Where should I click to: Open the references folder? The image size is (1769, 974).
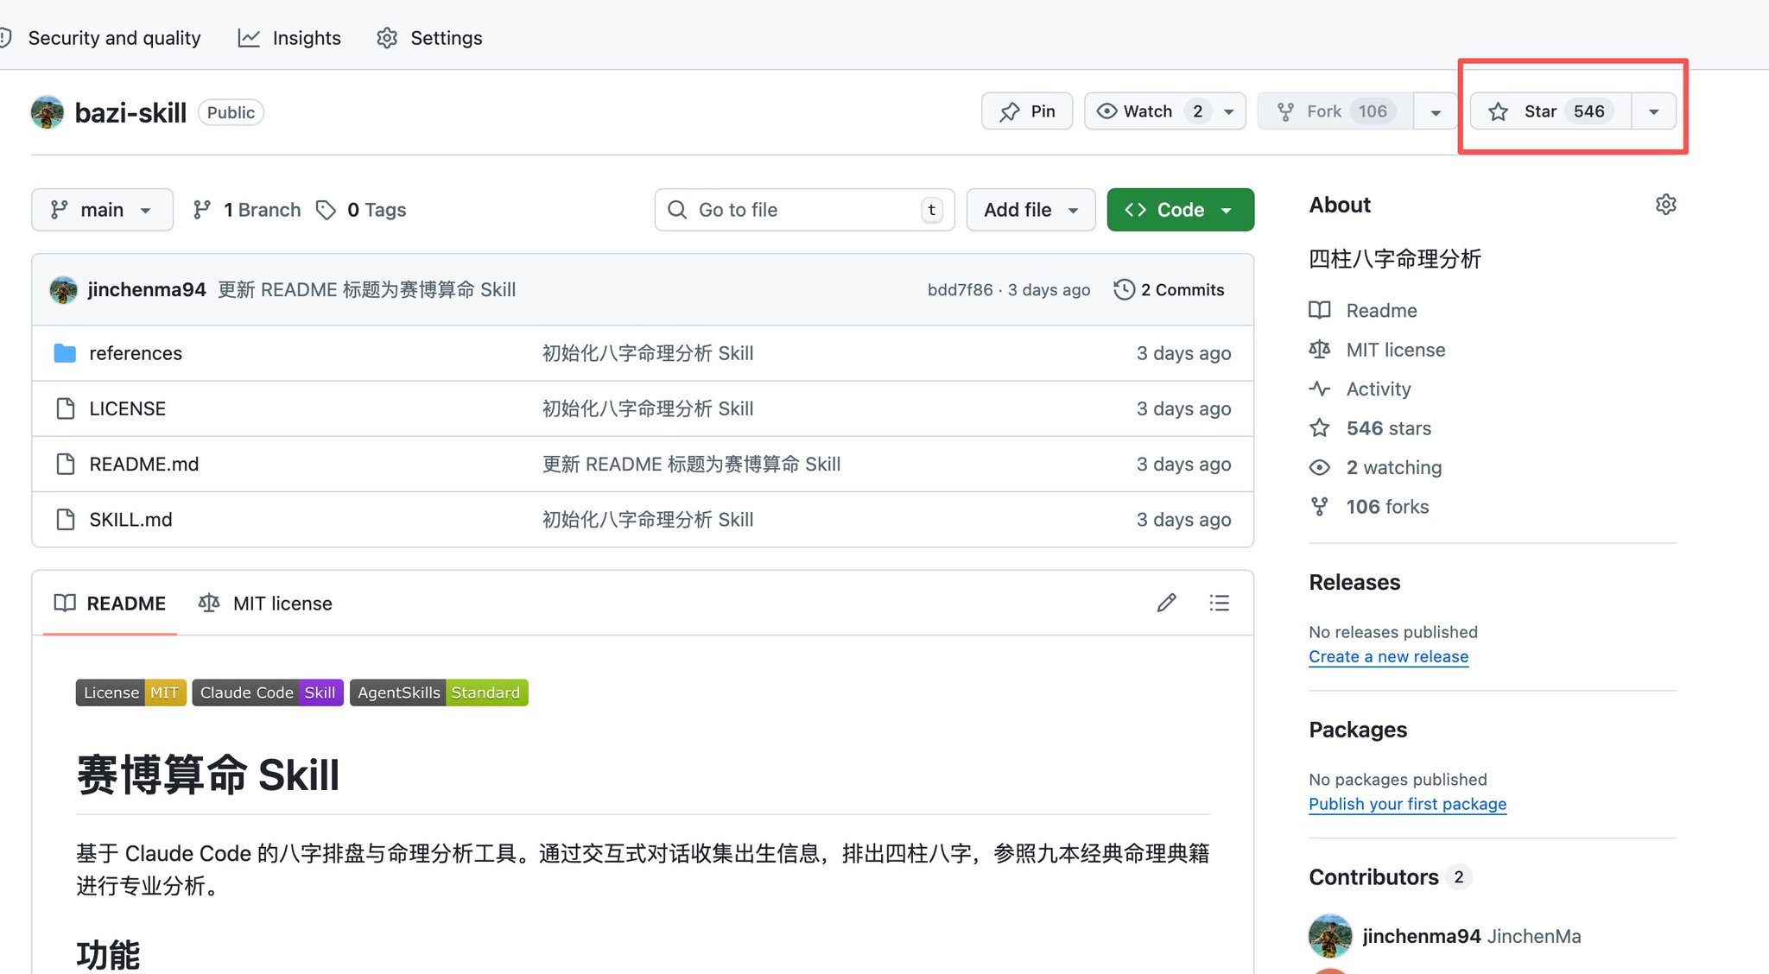pyautogui.click(x=136, y=353)
